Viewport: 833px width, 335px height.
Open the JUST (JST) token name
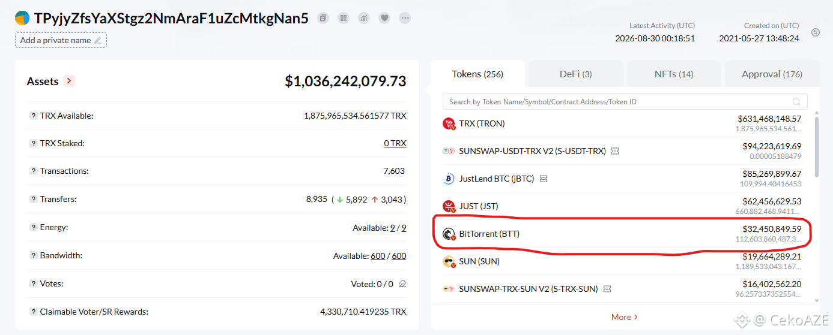(479, 206)
